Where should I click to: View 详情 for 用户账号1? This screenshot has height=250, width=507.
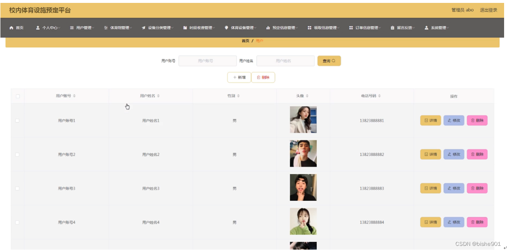(x=430, y=121)
